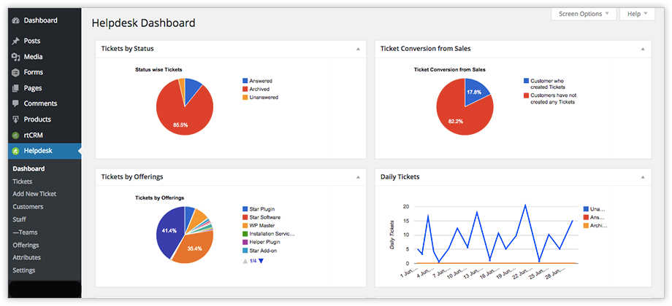
Task: Click the Pages icon in sidebar
Action: pyautogui.click(x=16, y=88)
